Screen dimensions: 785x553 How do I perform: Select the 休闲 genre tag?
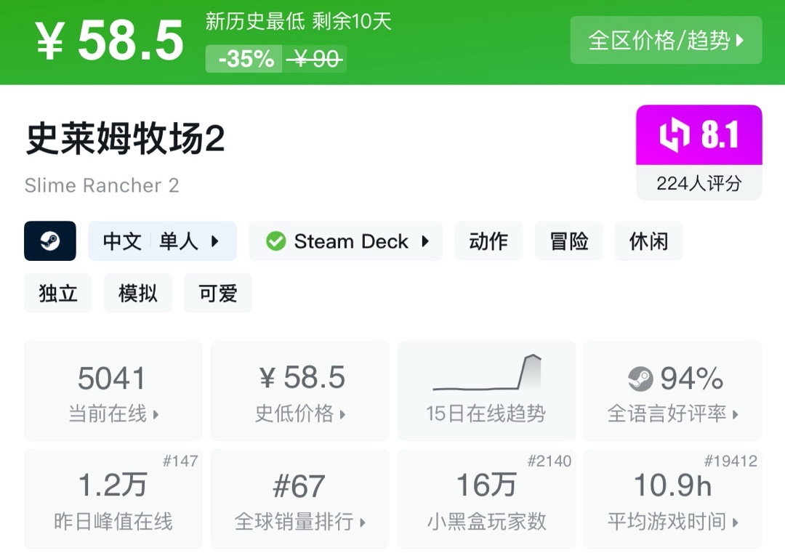648,241
